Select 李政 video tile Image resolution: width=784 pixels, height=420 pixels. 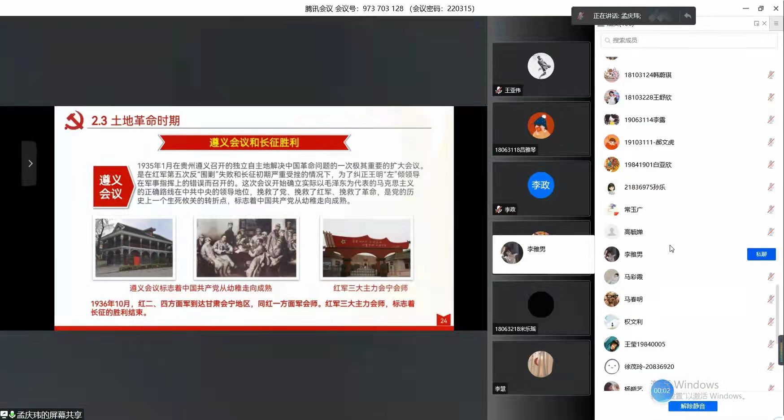pyautogui.click(x=541, y=189)
